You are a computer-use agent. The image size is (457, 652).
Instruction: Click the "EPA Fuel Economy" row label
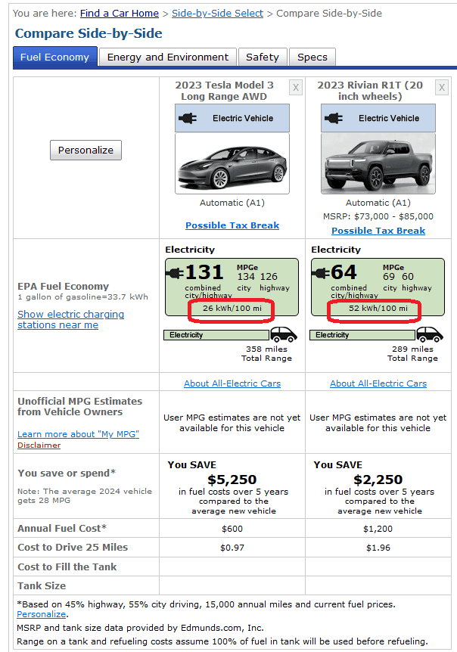pyautogui.click(x=64, y=287)
